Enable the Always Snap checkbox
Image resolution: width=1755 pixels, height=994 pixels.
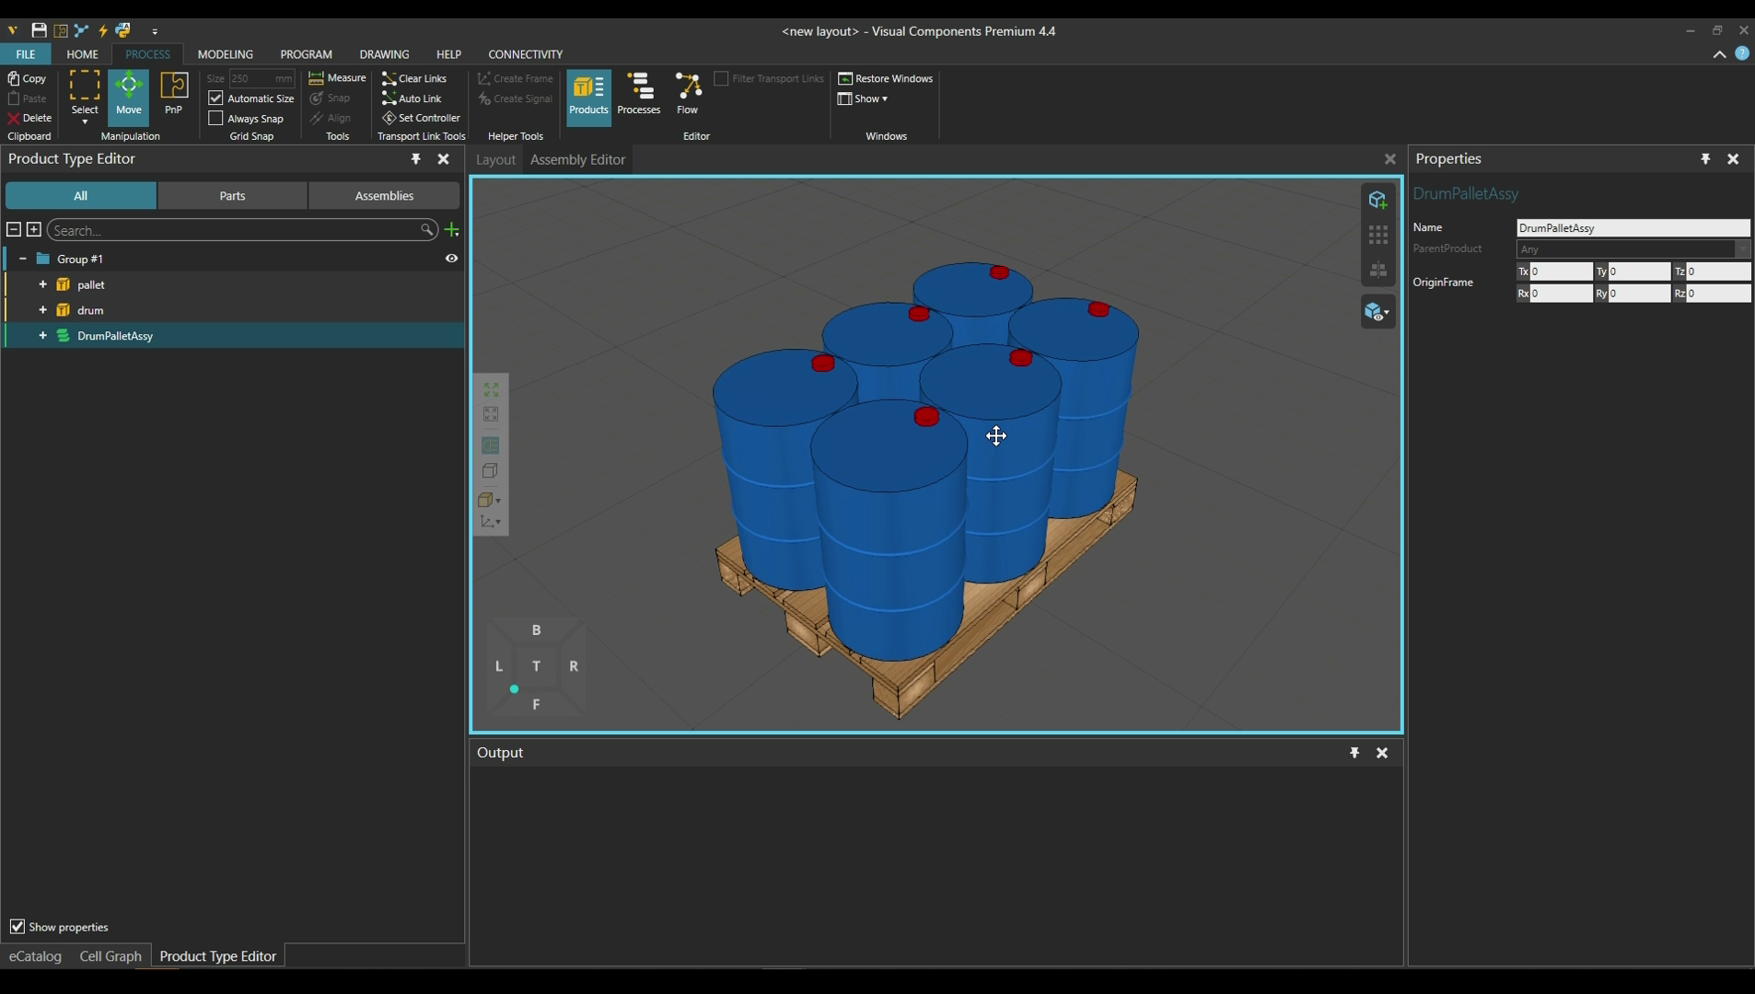click(215, 119)
